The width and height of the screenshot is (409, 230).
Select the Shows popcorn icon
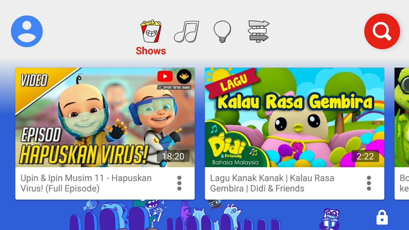(151, 31)
